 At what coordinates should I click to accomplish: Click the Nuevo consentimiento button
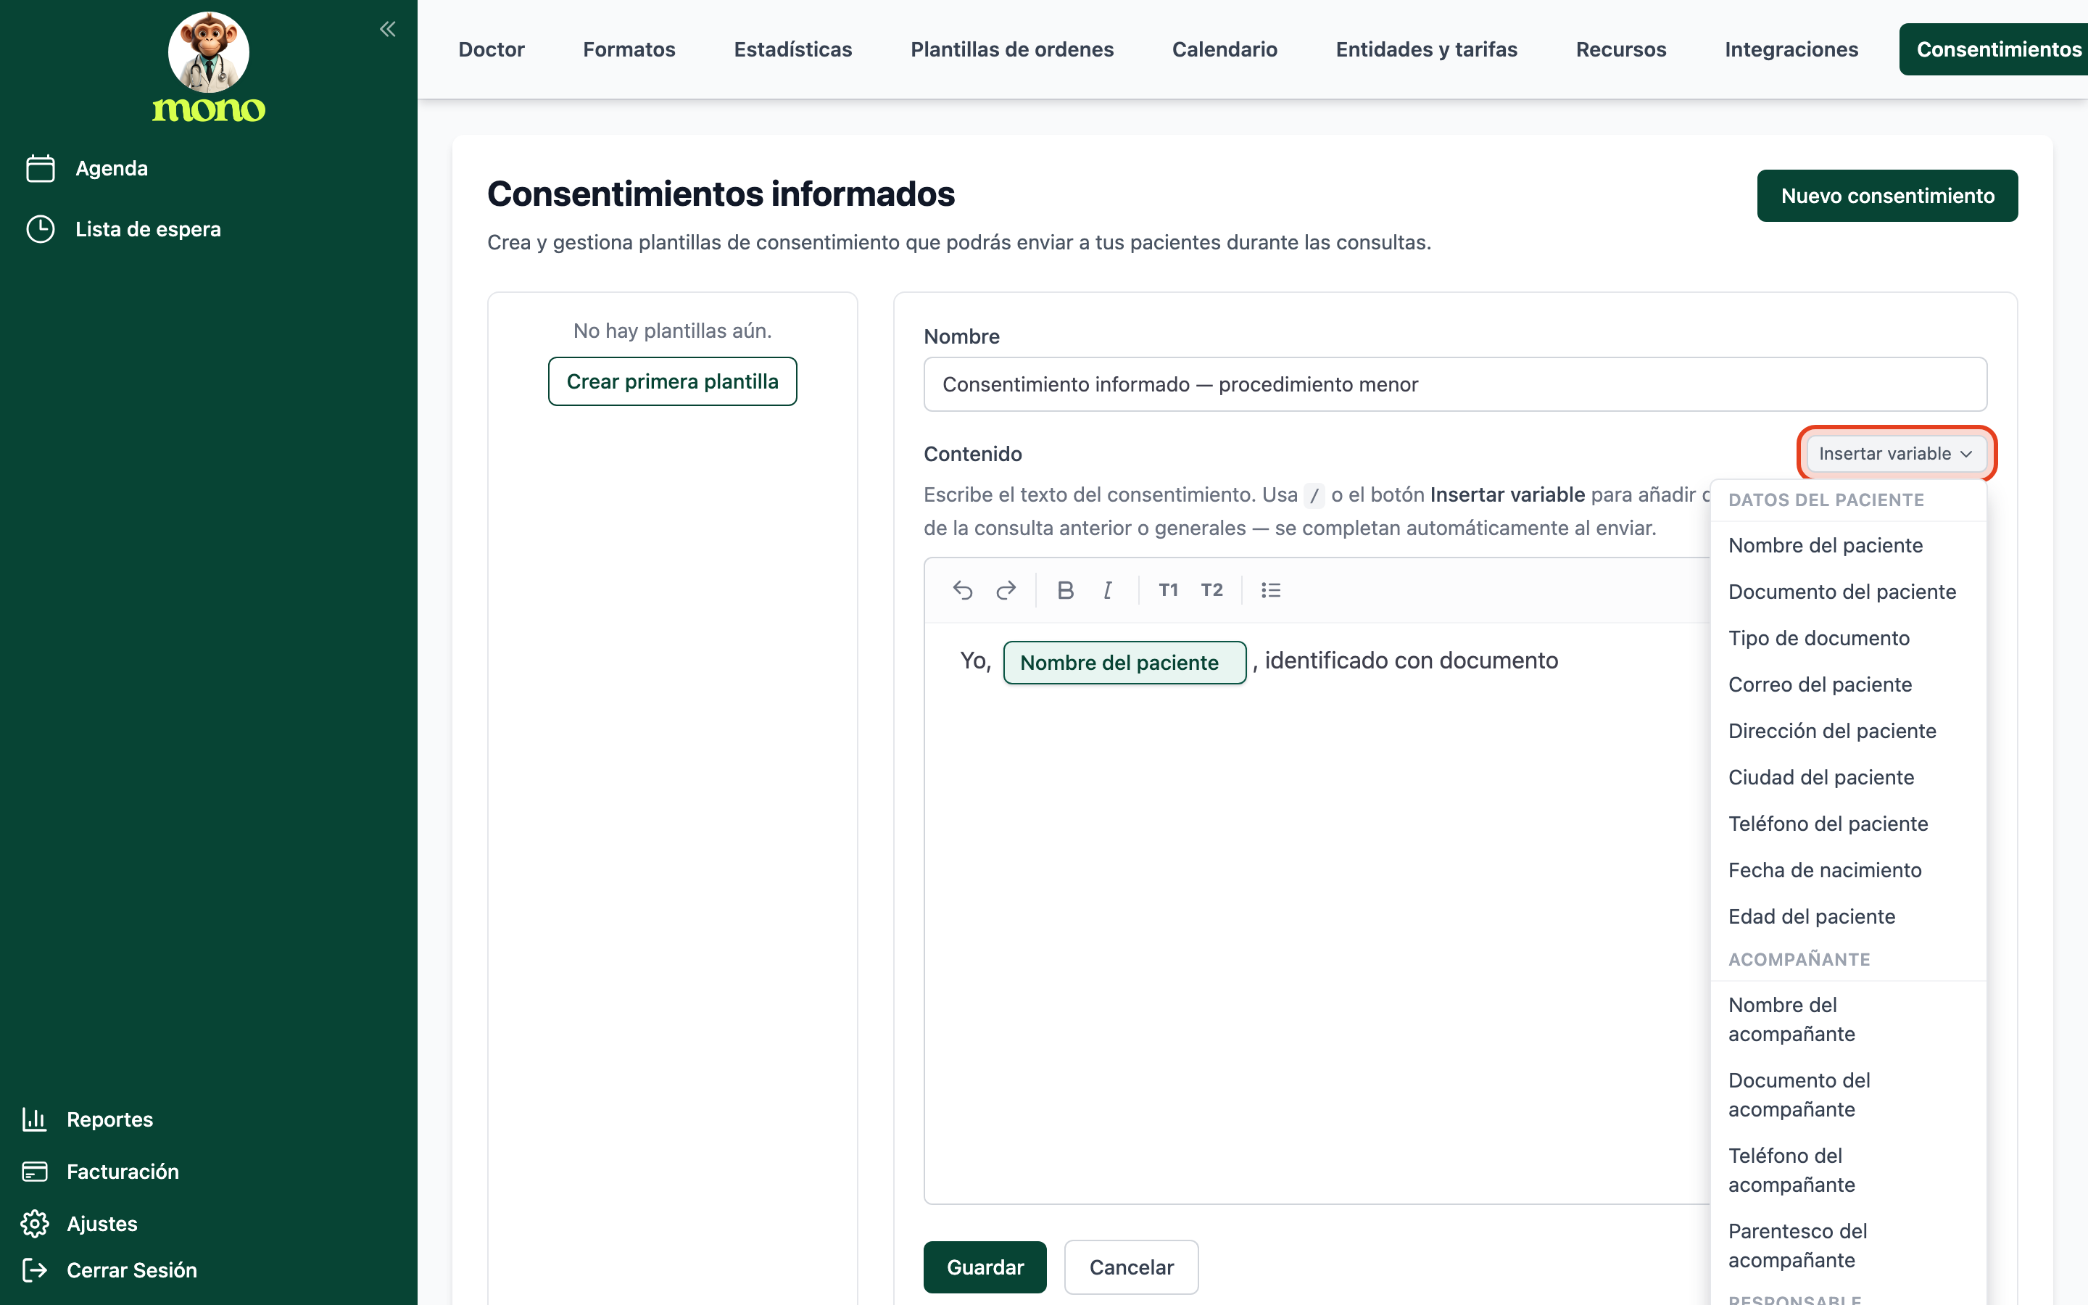coord(1887,196)
